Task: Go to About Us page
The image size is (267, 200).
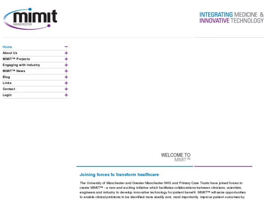Action: click(10, 53)
